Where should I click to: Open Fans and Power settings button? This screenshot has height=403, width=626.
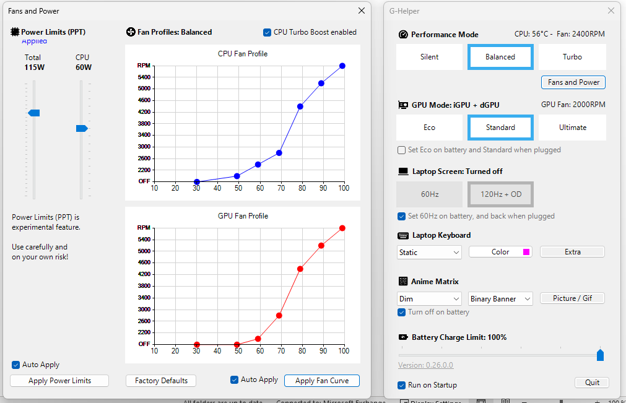pos(573,82)
